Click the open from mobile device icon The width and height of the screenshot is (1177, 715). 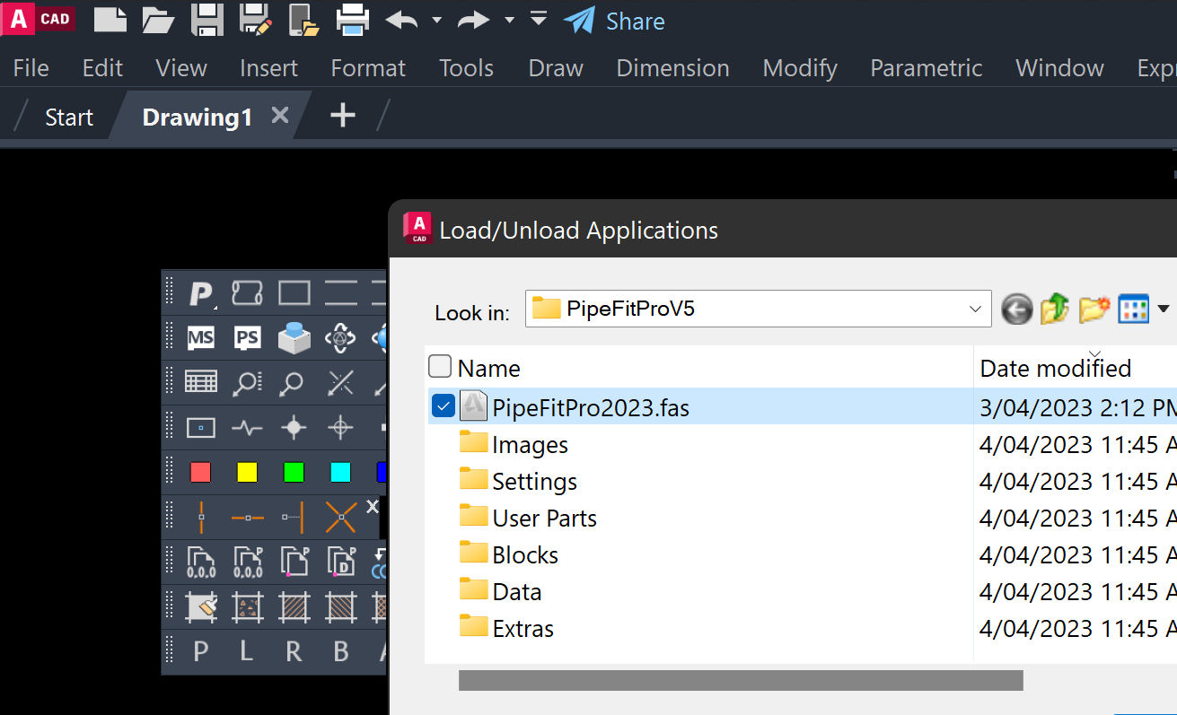(304, 20)
